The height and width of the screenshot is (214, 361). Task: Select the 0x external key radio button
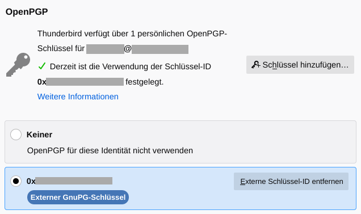[x=16, y=181]
